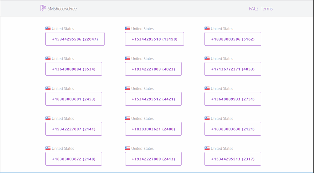Choose number +19342227803 (4023)
The width and height of the screenshot is (314, 173).
[x=153, y=69]
